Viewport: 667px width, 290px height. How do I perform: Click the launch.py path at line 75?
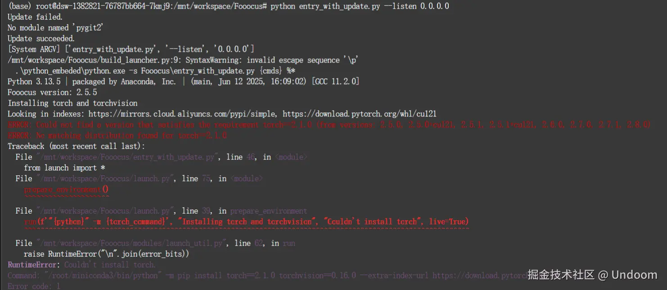(104, 178)
